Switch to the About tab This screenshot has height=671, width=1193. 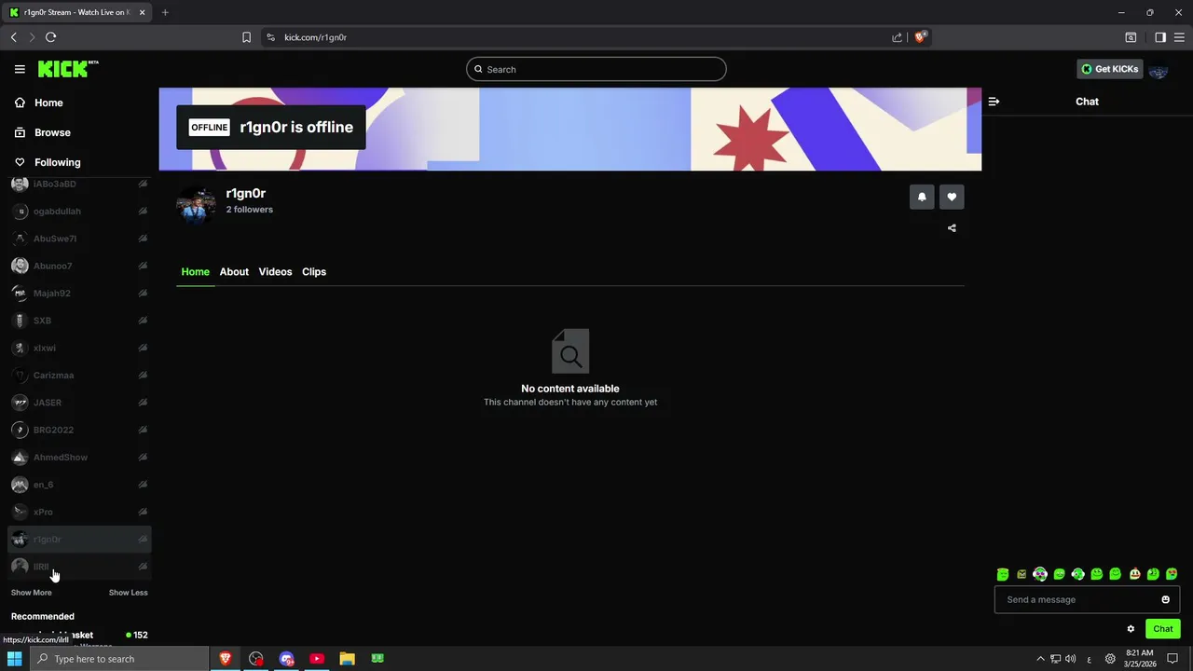point(234,272)
